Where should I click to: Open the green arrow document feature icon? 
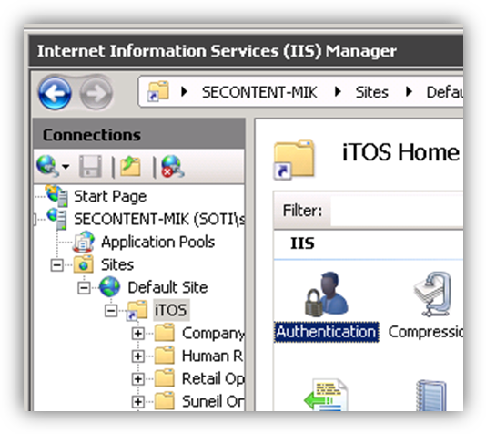tap(326, 394)
